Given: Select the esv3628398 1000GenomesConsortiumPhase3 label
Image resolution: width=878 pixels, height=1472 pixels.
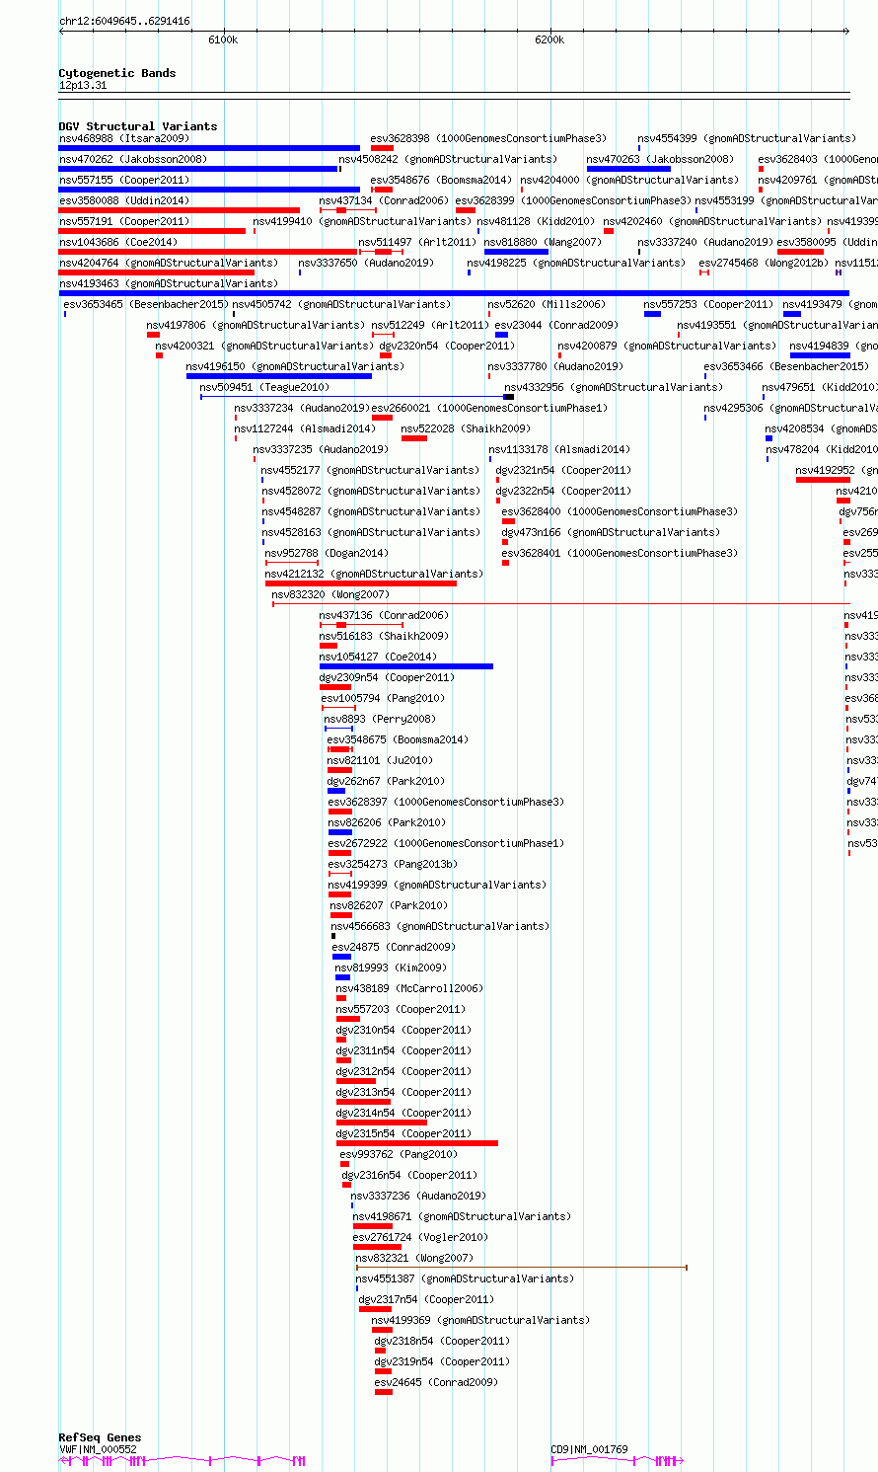Looking at the screenshot, I should tap(489, 138).
